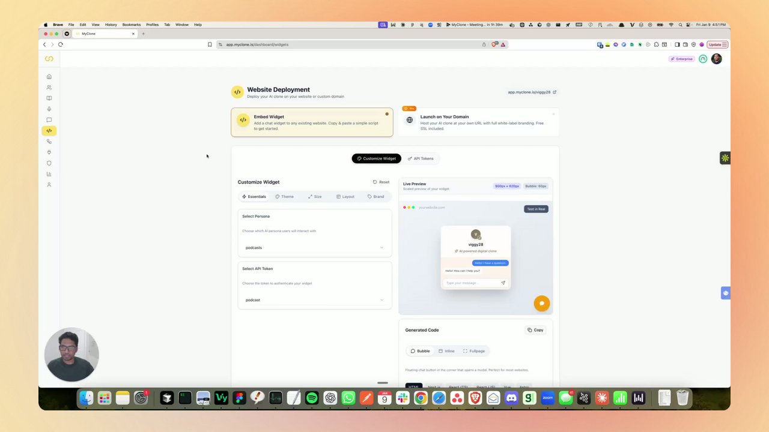769x432 pixels.
Task: Open the Home icon in the sidebar
Action: [x=49, y=77]
